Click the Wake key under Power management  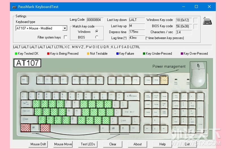point(148,80)
